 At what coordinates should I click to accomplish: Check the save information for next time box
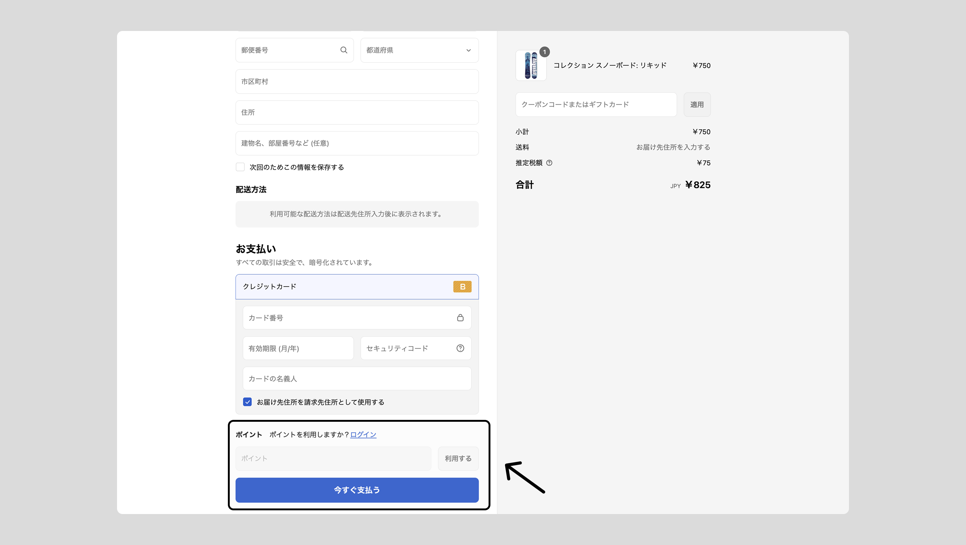click(240, 167)
